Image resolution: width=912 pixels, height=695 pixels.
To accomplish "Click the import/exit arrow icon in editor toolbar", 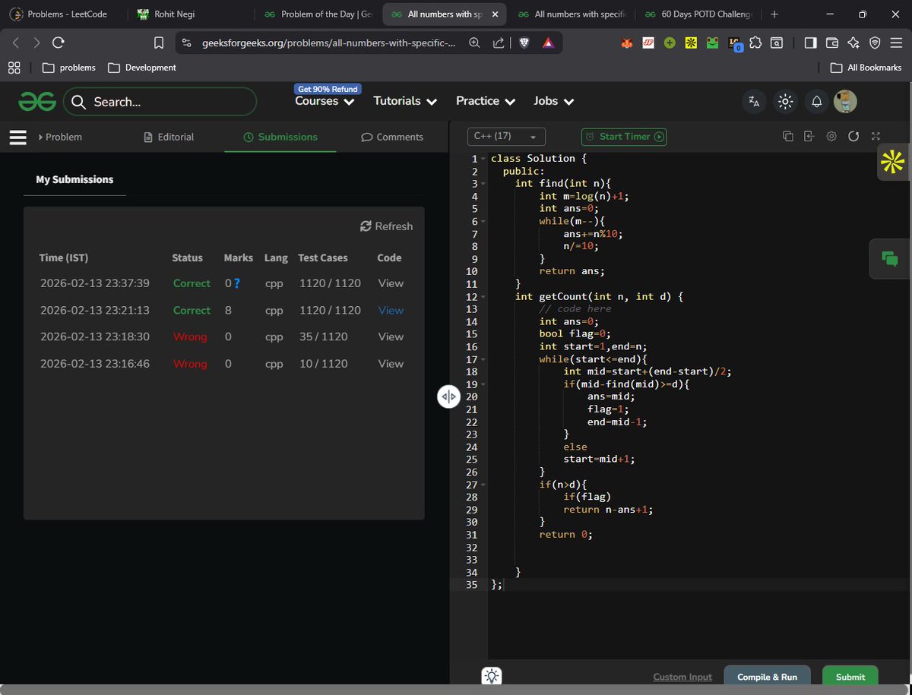I will (x=809, y=137).
